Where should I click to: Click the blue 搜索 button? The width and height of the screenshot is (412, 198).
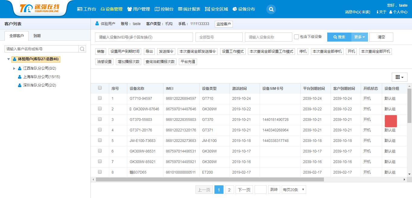click(339, 37)
